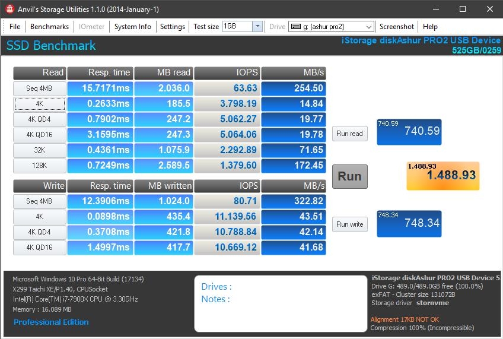This screenshot has width=503, height=339.
Task: Click the iStorage diskAshur PRO2 USB Device title
Action: [421, 40]
